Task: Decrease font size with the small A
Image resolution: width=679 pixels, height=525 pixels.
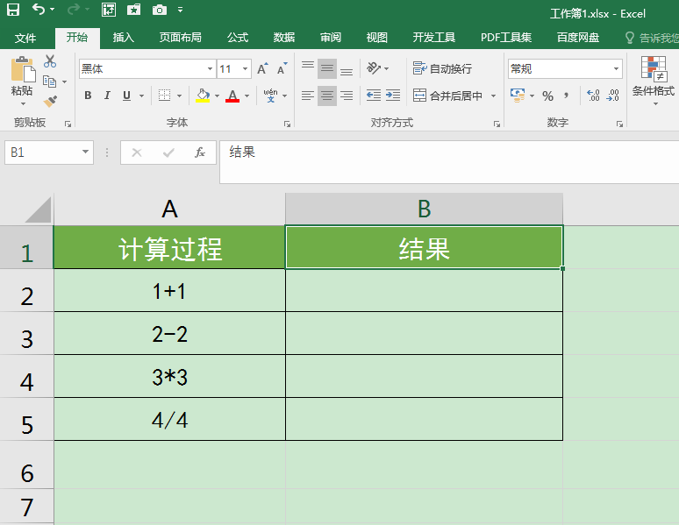Action: click(282, 68)
